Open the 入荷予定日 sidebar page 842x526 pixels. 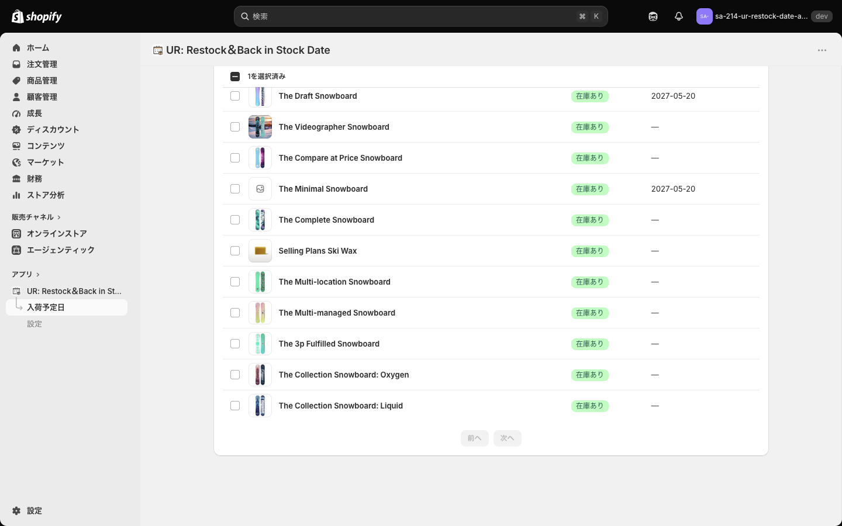point(67,307)
